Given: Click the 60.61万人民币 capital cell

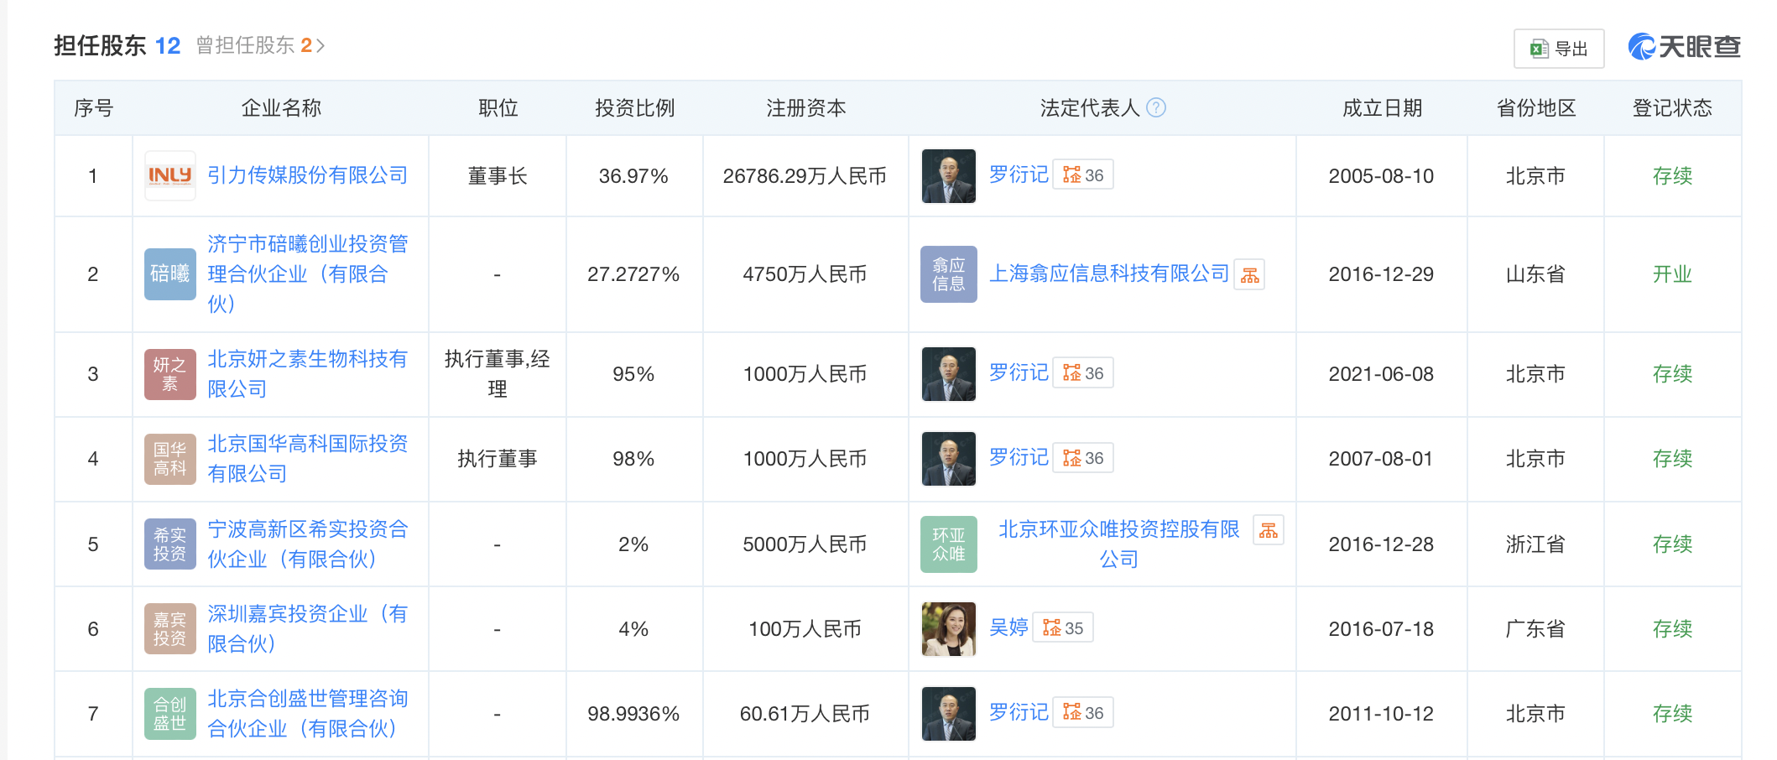Looking at the screenshot, I should (x=805, y=714).
